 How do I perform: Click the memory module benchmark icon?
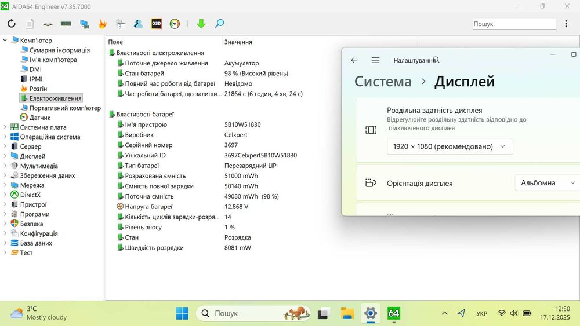tap(66, 24)
